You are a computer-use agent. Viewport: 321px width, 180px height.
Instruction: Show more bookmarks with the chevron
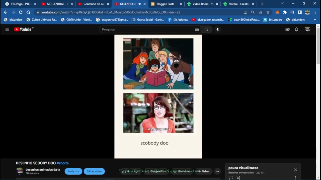click(315, 19)
